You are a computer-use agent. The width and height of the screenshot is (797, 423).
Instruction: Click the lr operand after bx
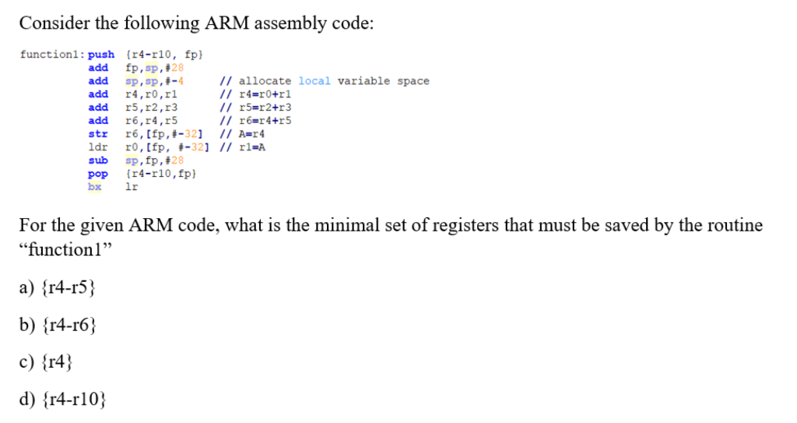(x=132, y=187)
